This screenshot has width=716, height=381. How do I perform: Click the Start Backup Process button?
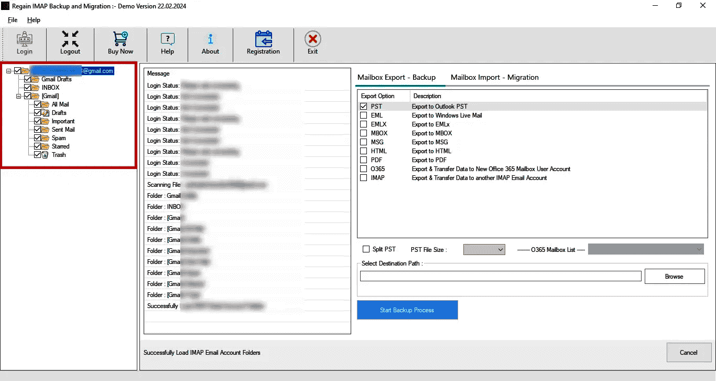(x=407, y=310)
